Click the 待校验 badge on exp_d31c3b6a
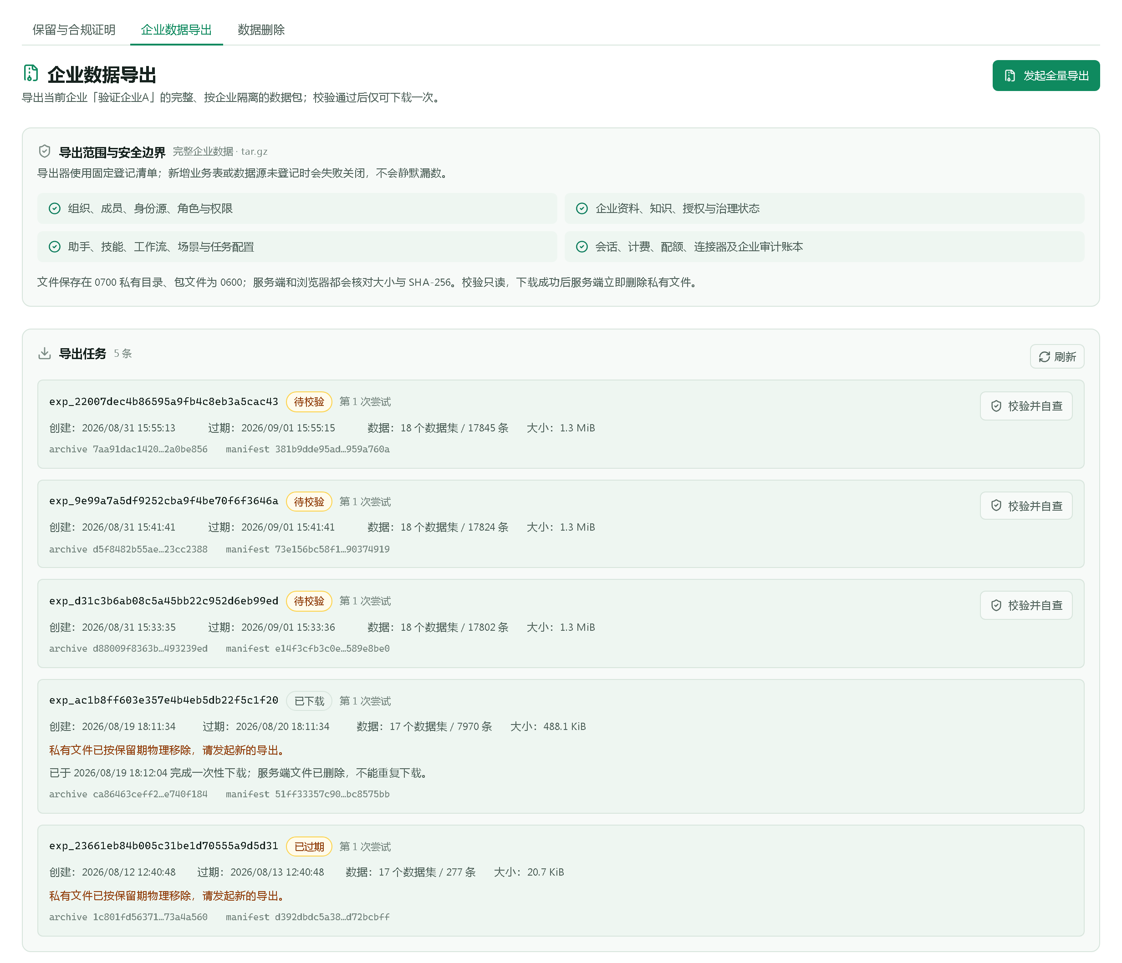Screen dimensions: 1122x963 (309, 601)
